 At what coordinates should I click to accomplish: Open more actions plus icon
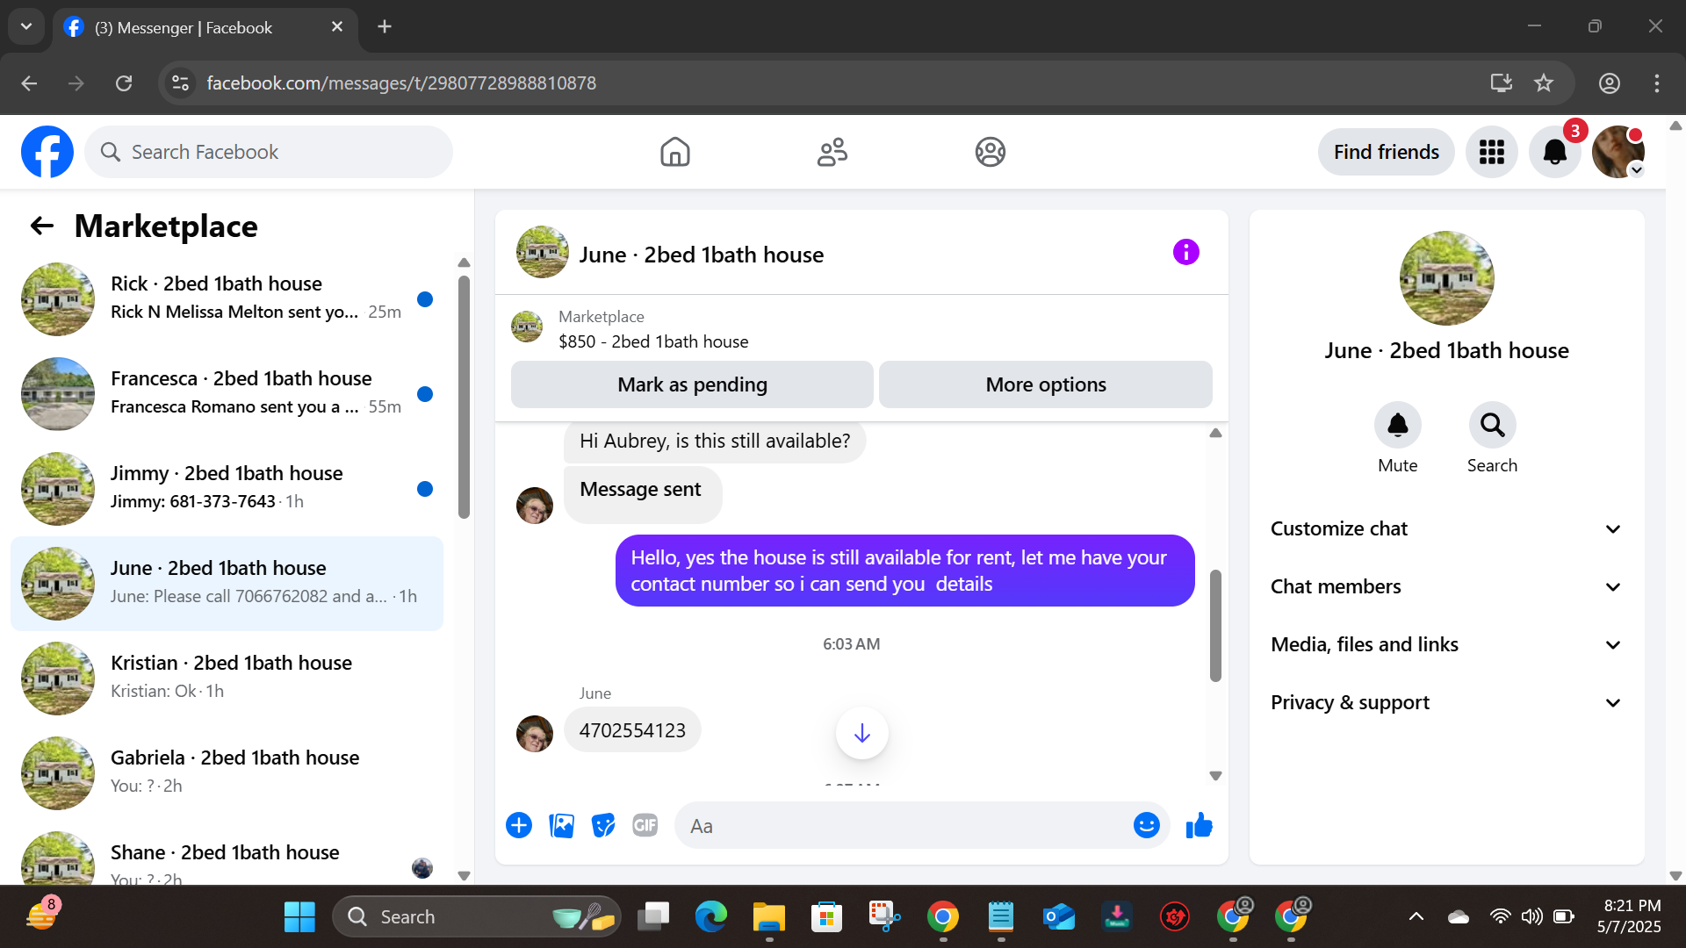(x=519, y=825)
